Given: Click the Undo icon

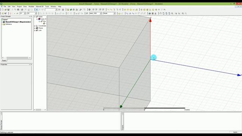Looking at the screenshot, I should coord(29,9).
